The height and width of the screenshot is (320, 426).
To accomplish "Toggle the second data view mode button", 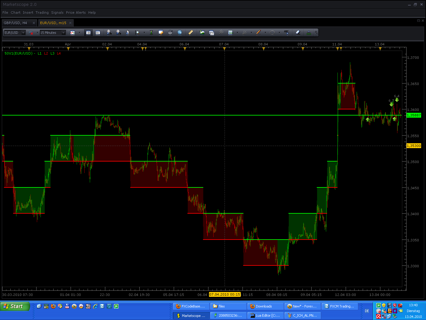I will pyautogui.click(x=98, y=33).
